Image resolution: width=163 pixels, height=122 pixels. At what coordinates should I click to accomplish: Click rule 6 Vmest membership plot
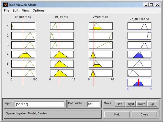(x=101, y=73)
